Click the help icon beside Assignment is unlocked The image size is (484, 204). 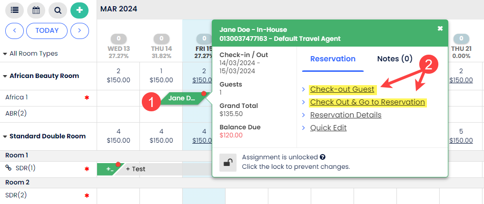pos(323,157)
